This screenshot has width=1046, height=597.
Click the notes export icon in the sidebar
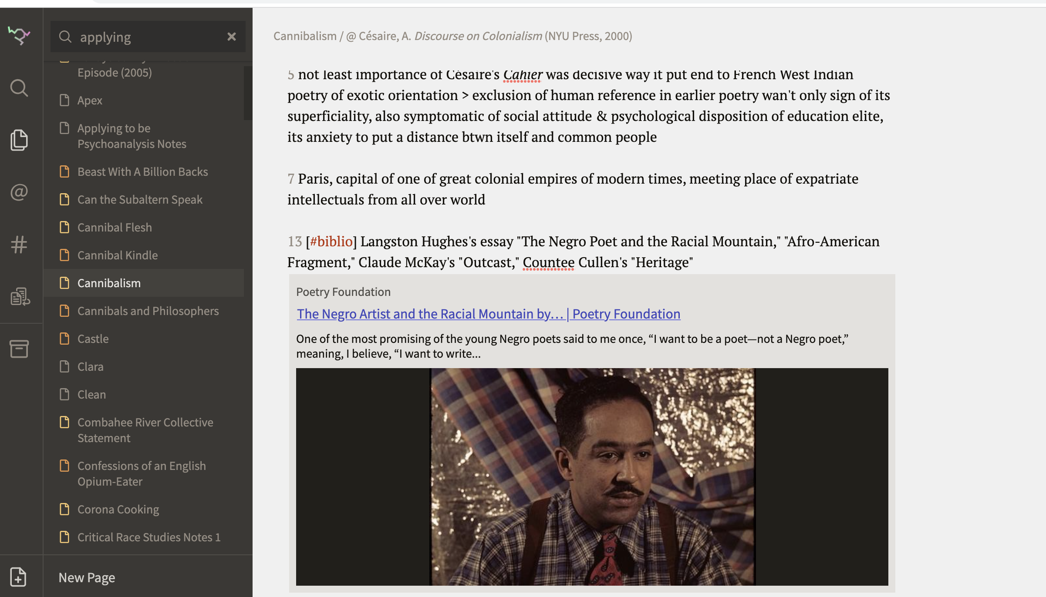click(20, 296)
